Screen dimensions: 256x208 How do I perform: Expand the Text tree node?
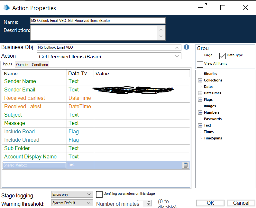(200, 125)
